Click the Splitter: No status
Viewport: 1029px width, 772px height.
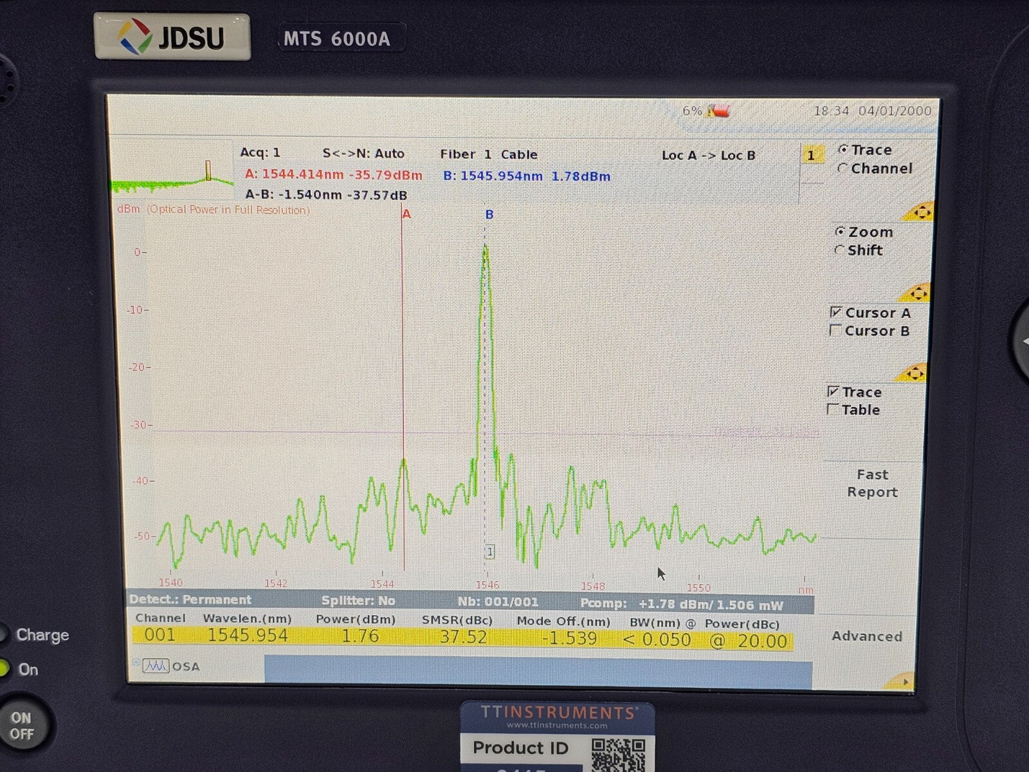358,601
